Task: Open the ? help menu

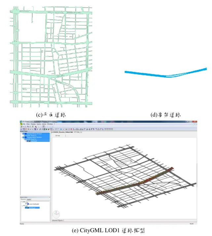Action: click(54, 124)
